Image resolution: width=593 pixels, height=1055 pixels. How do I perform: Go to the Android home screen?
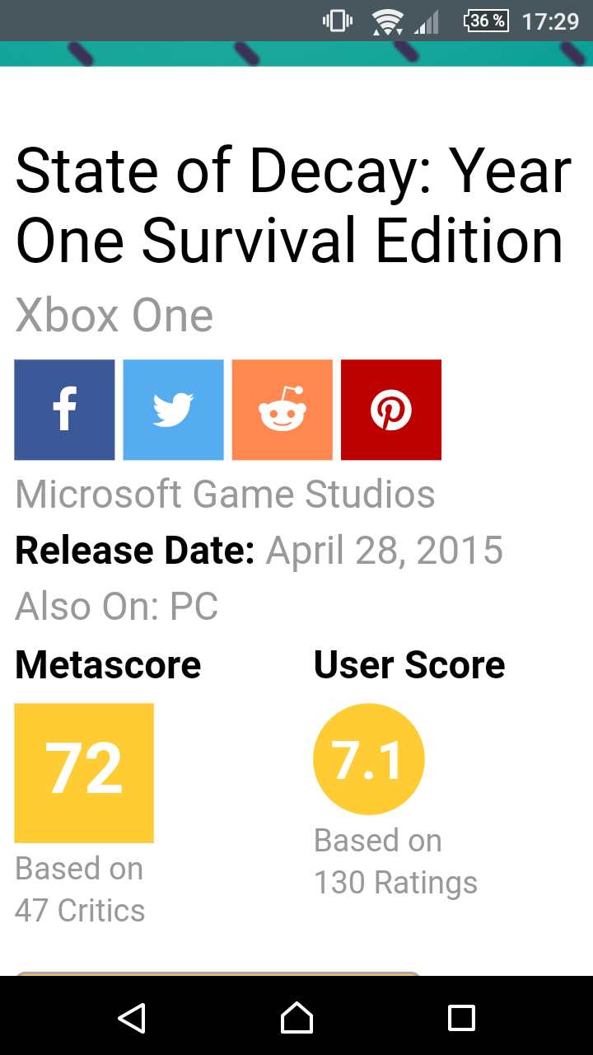tap(296, 1018)
